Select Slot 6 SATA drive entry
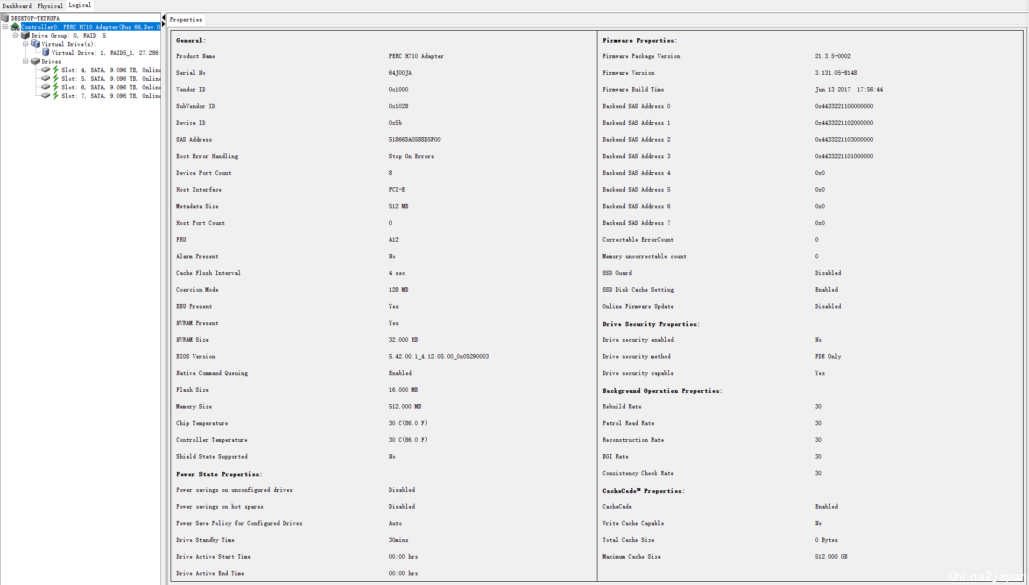 click(111, 87)
